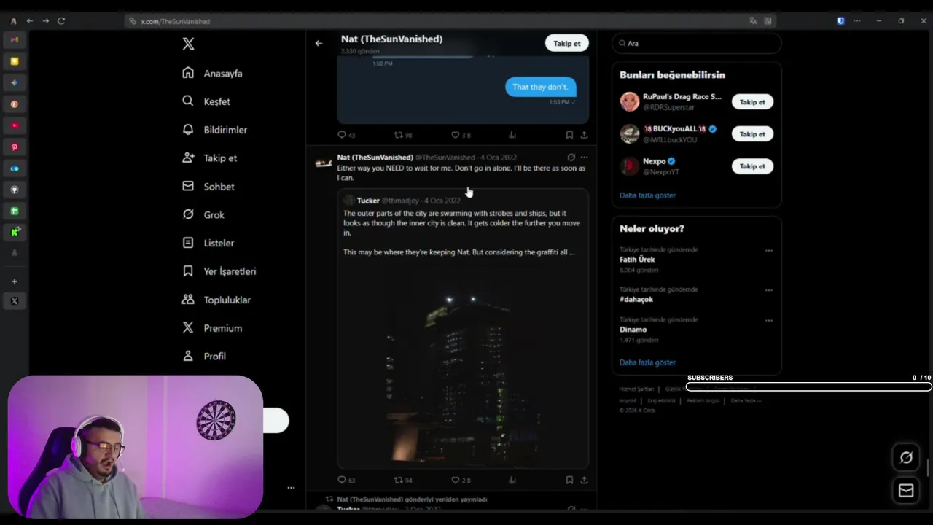Show more trends link under Dinamo
The height and width of the screenshot is (525, 933).
coord(647,362)
